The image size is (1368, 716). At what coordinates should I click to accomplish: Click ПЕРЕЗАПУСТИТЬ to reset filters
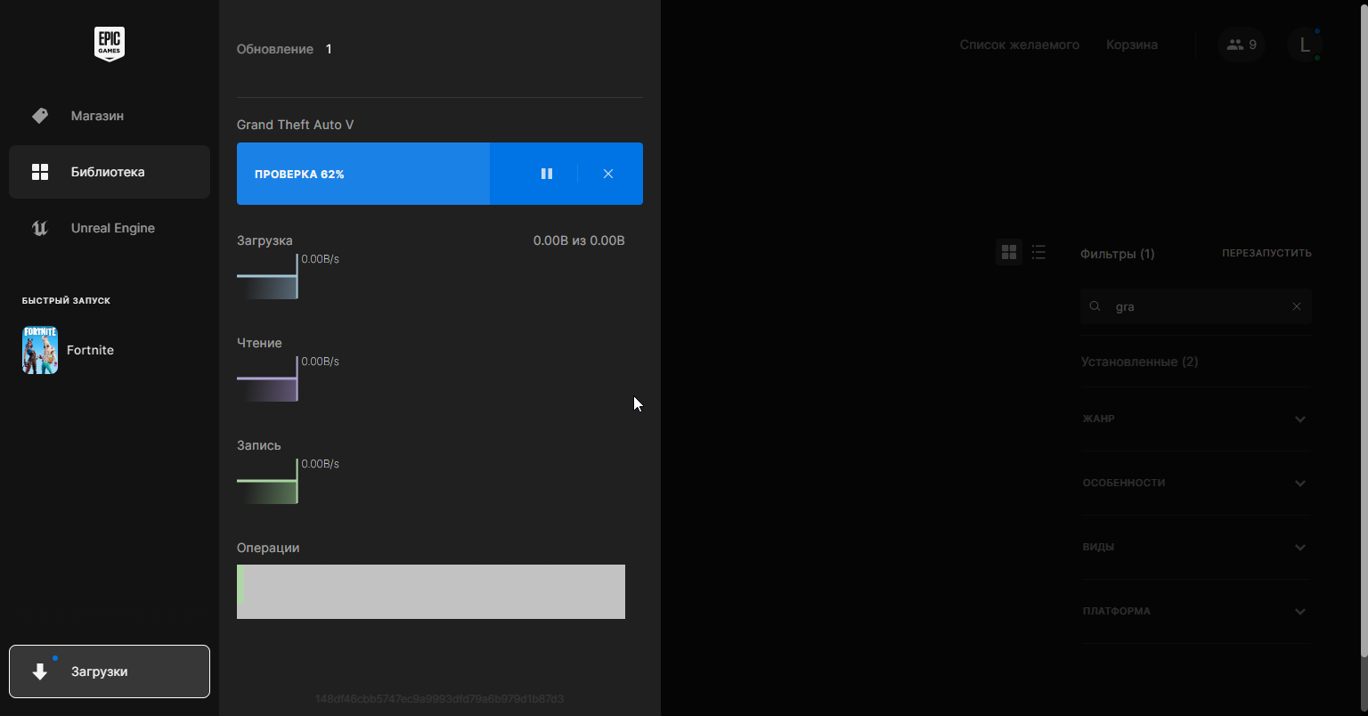[1266, 253]
